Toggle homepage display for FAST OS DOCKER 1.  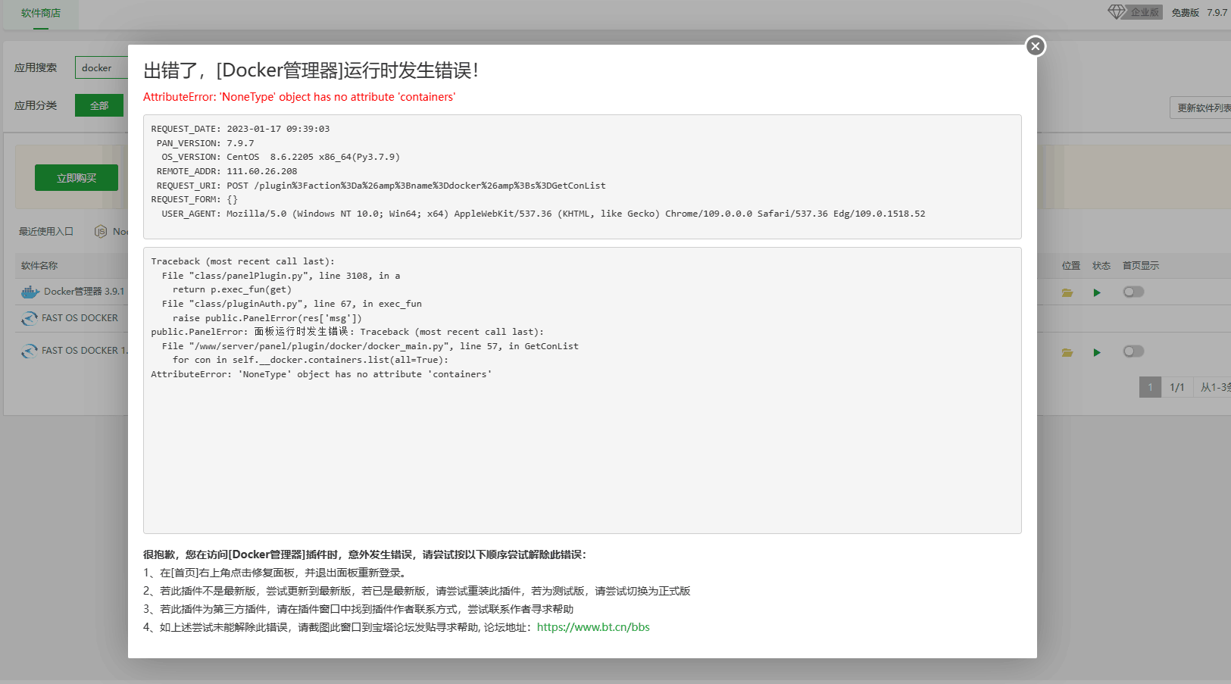click(1133, 351)
